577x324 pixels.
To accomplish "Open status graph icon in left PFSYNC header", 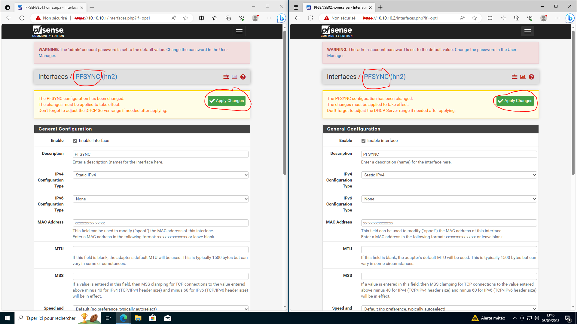I will point(234,77).
